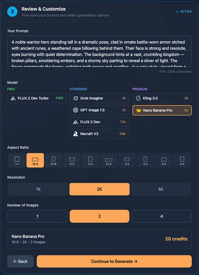This screenshot has width=199, height=275.
Task: Select the Nano Banana Pro model
Action: pos(162,110)
